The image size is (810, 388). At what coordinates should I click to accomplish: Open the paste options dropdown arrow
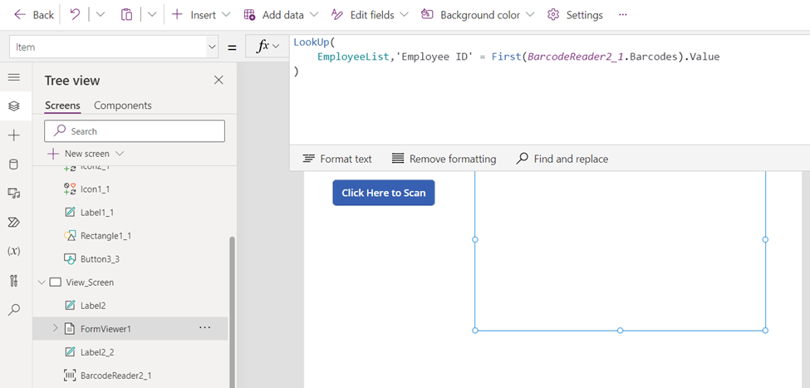pos(151,15)
